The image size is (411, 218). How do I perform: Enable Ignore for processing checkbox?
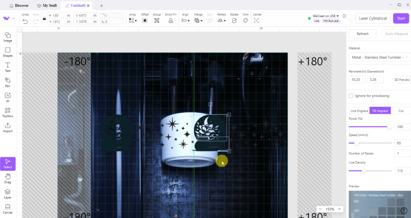(x=351, y=96)
